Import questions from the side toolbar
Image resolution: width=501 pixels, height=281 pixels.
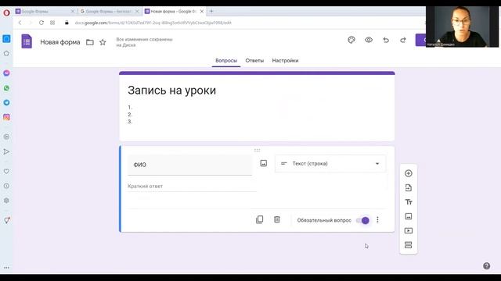pyautogui.click(x=409, y=187)
